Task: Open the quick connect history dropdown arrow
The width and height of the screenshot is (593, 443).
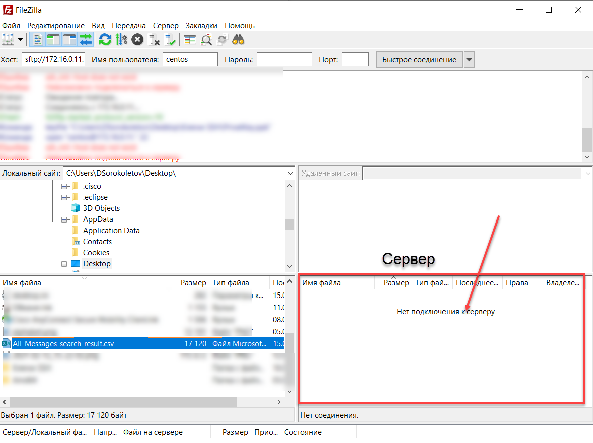Action: pos(469,60)
